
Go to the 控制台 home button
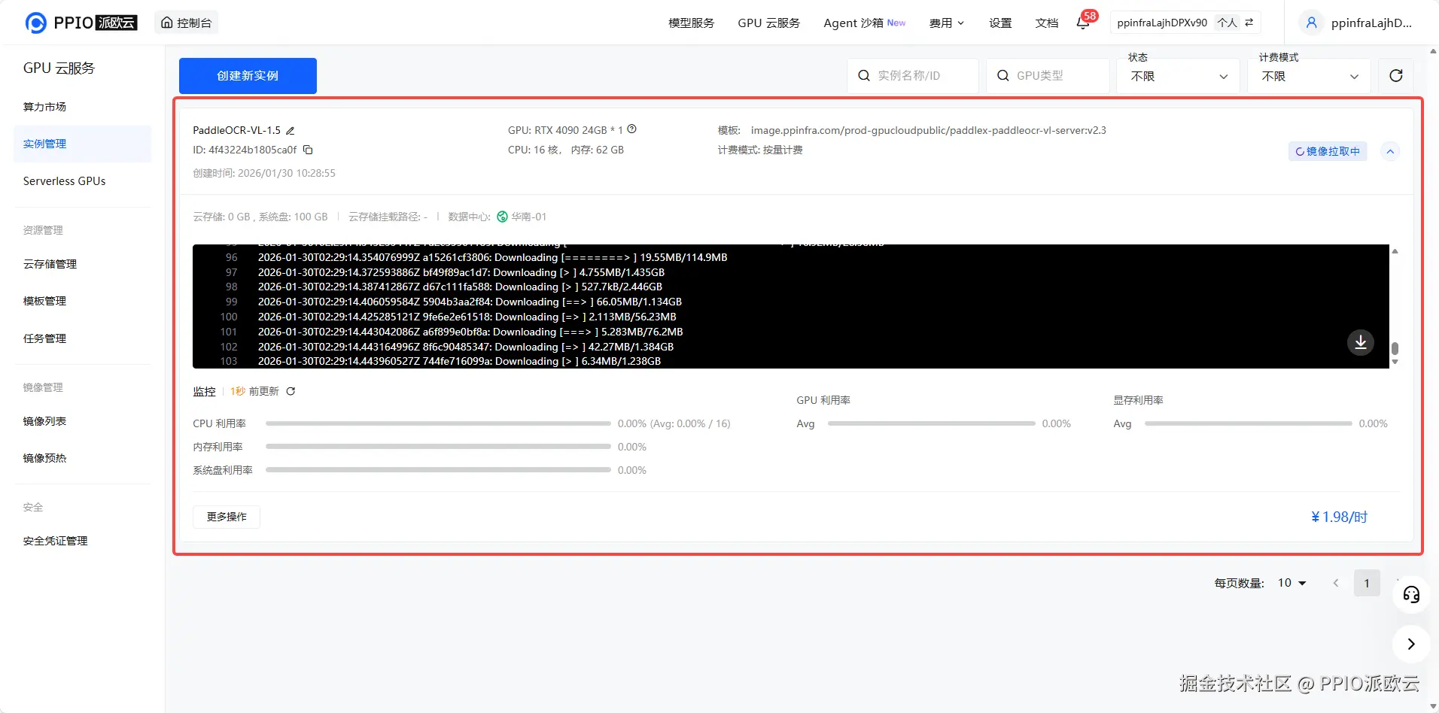pos(187,23)
